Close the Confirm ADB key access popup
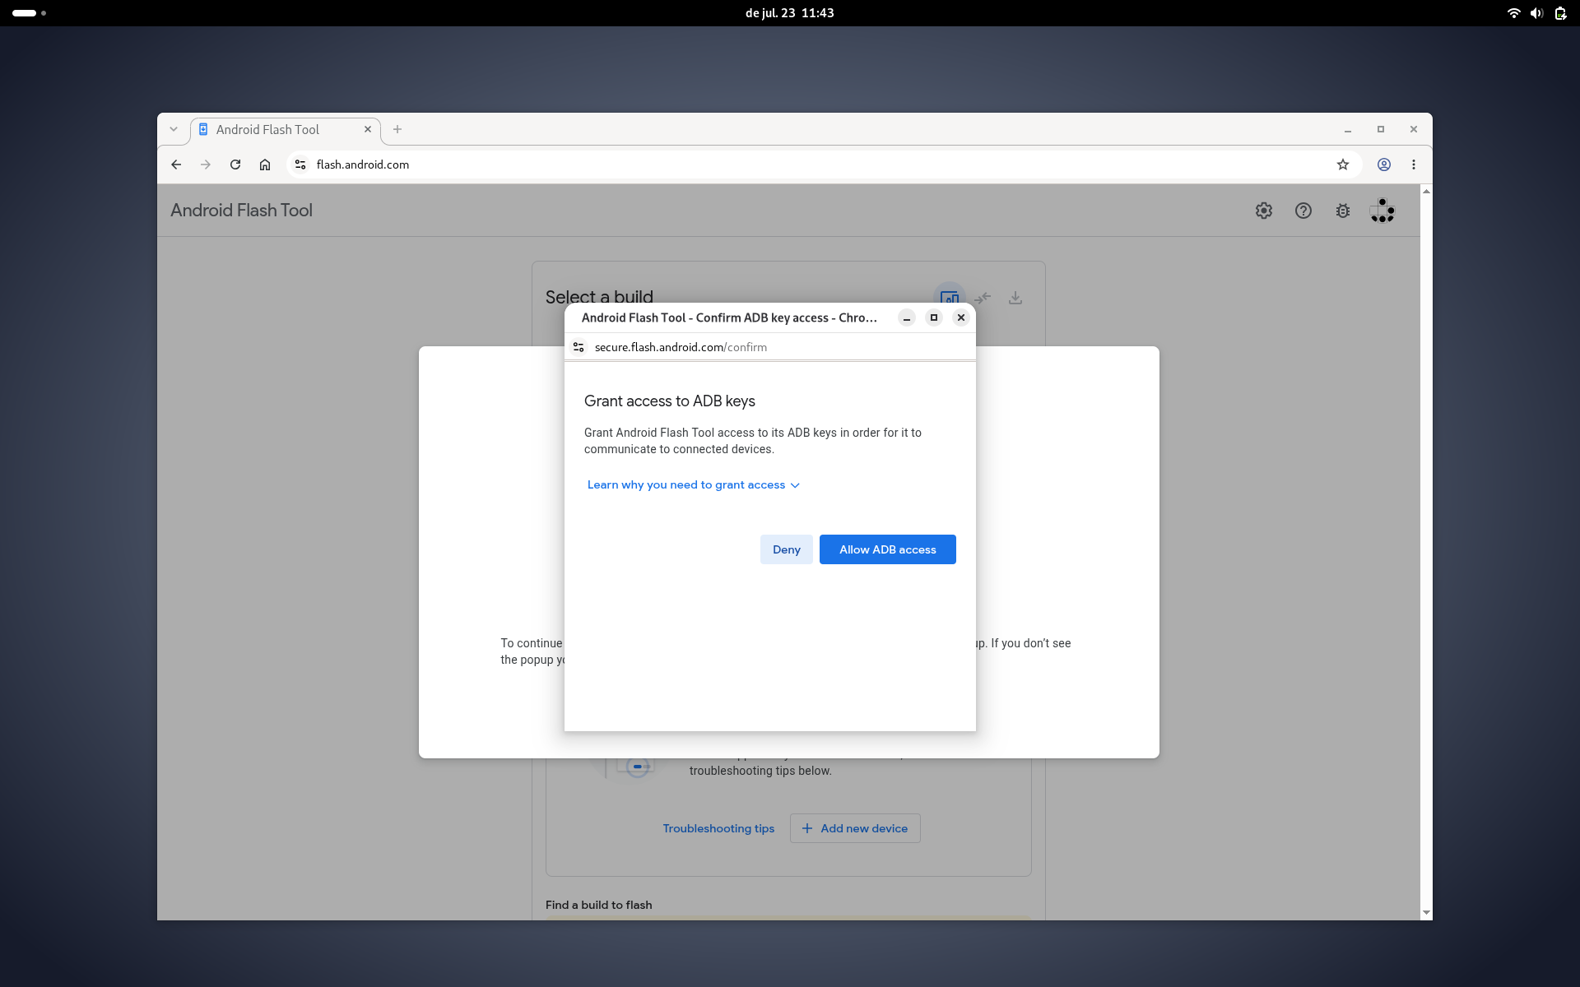Screen dimensions: 1580x987 click(x=960, y=317)
